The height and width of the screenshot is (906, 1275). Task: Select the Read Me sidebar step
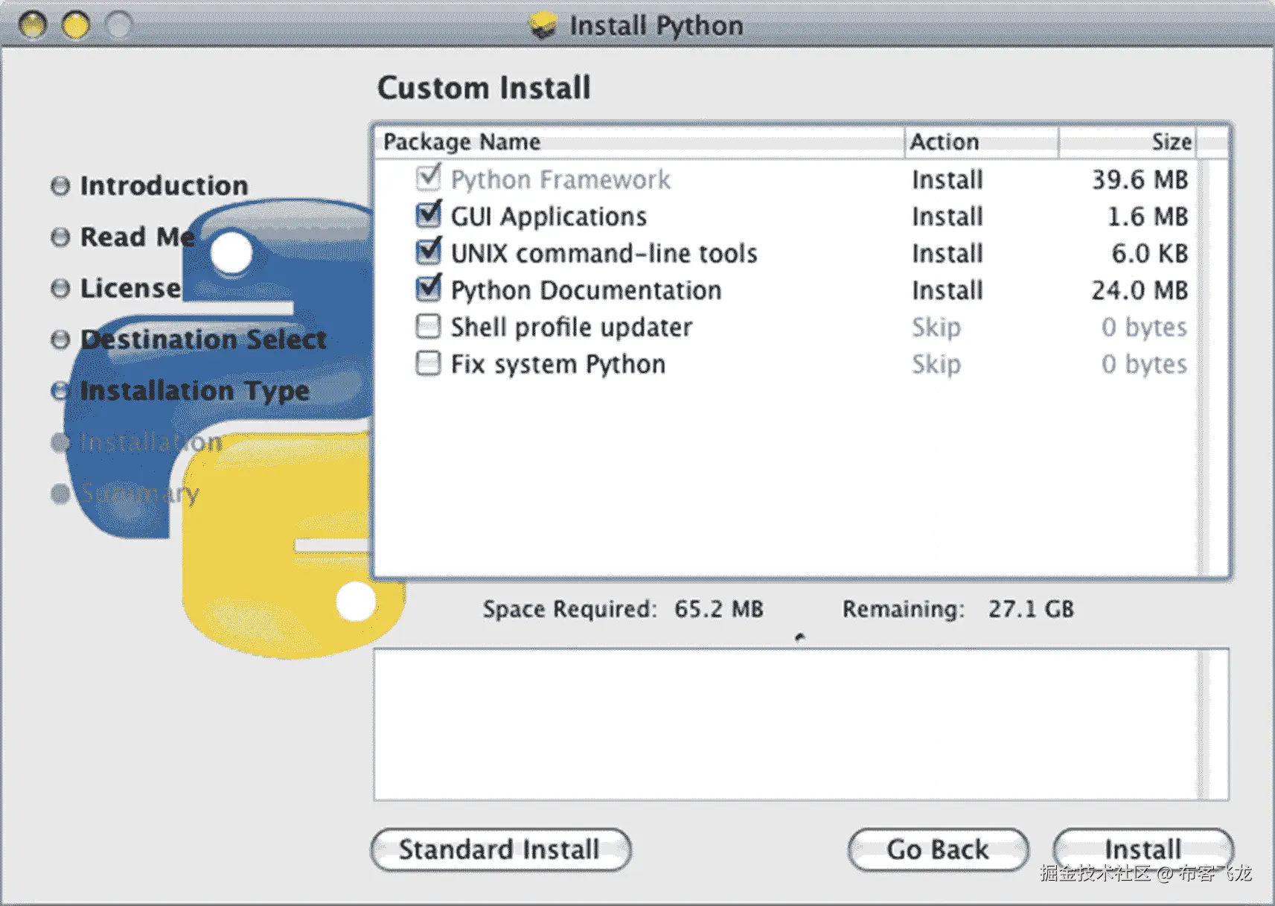(x=137, y=237)
